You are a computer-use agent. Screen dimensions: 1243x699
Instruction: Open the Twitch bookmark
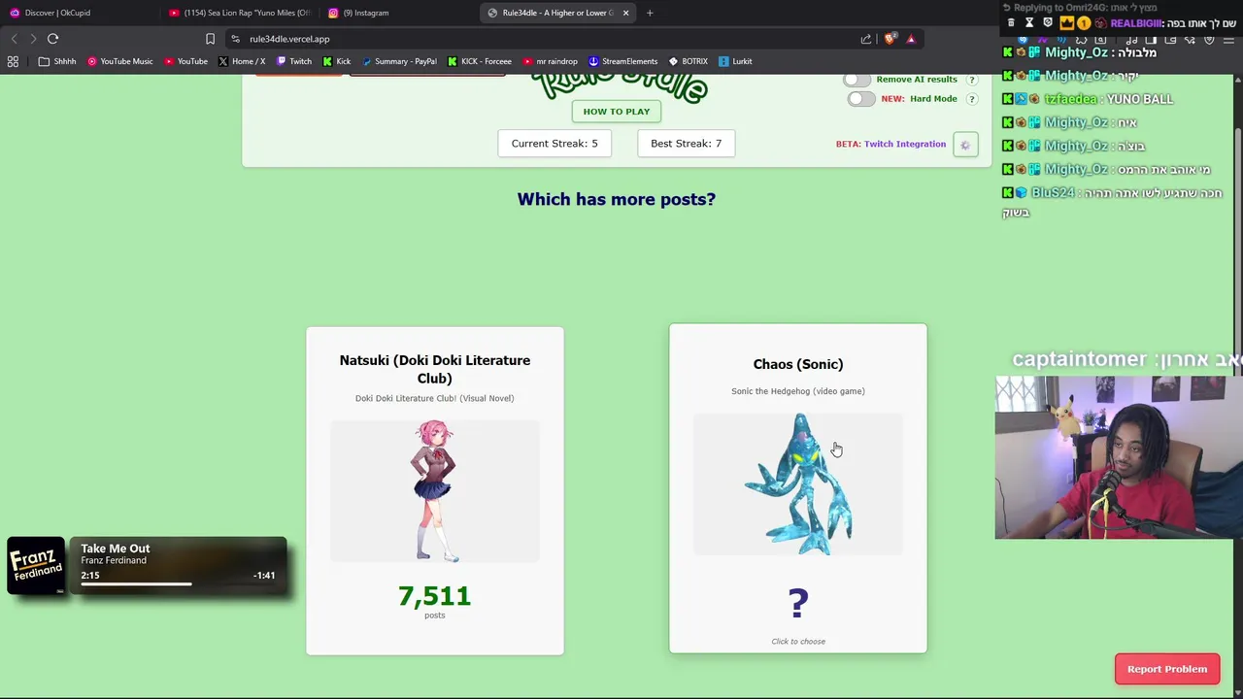[x=294, y=61]
